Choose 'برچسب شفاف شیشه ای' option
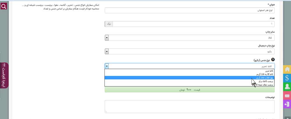 (x=190, y=85)
